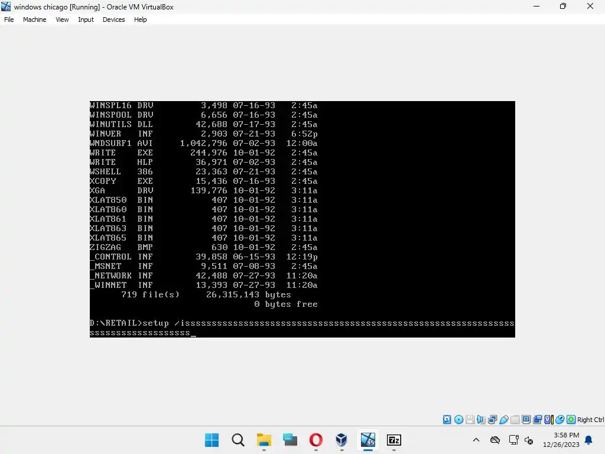Click the mouse integration status icon
The image size is (605, 454).
tap(560, 420)
